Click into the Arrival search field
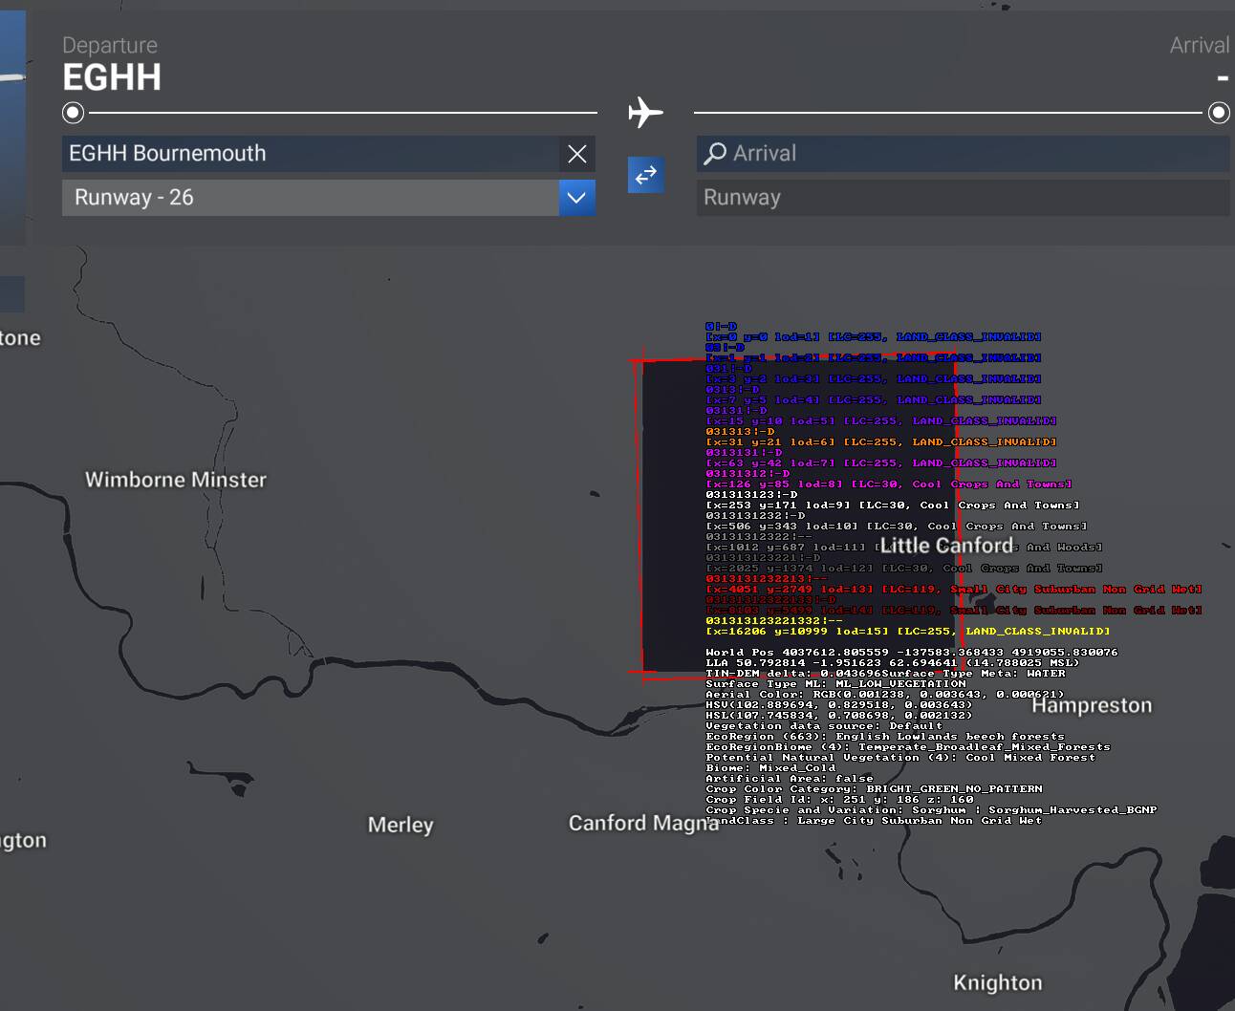This screenshot has width=1235, height=1011. [x=975, y=154]
